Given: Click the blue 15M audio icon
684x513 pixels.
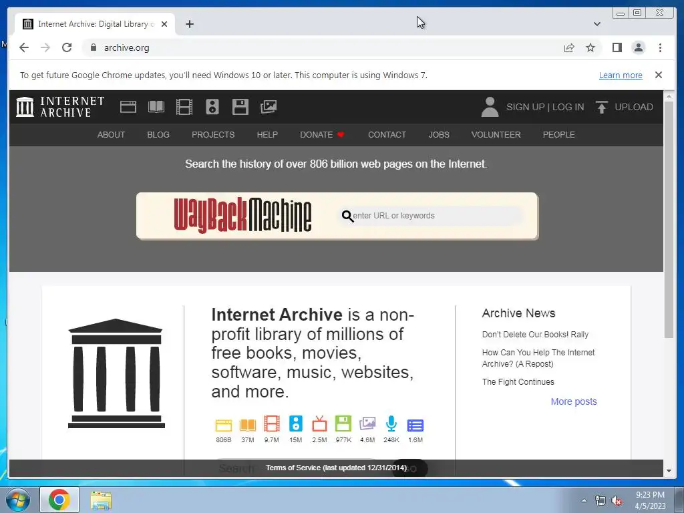Looking at the screenshot, I should 295,424.
